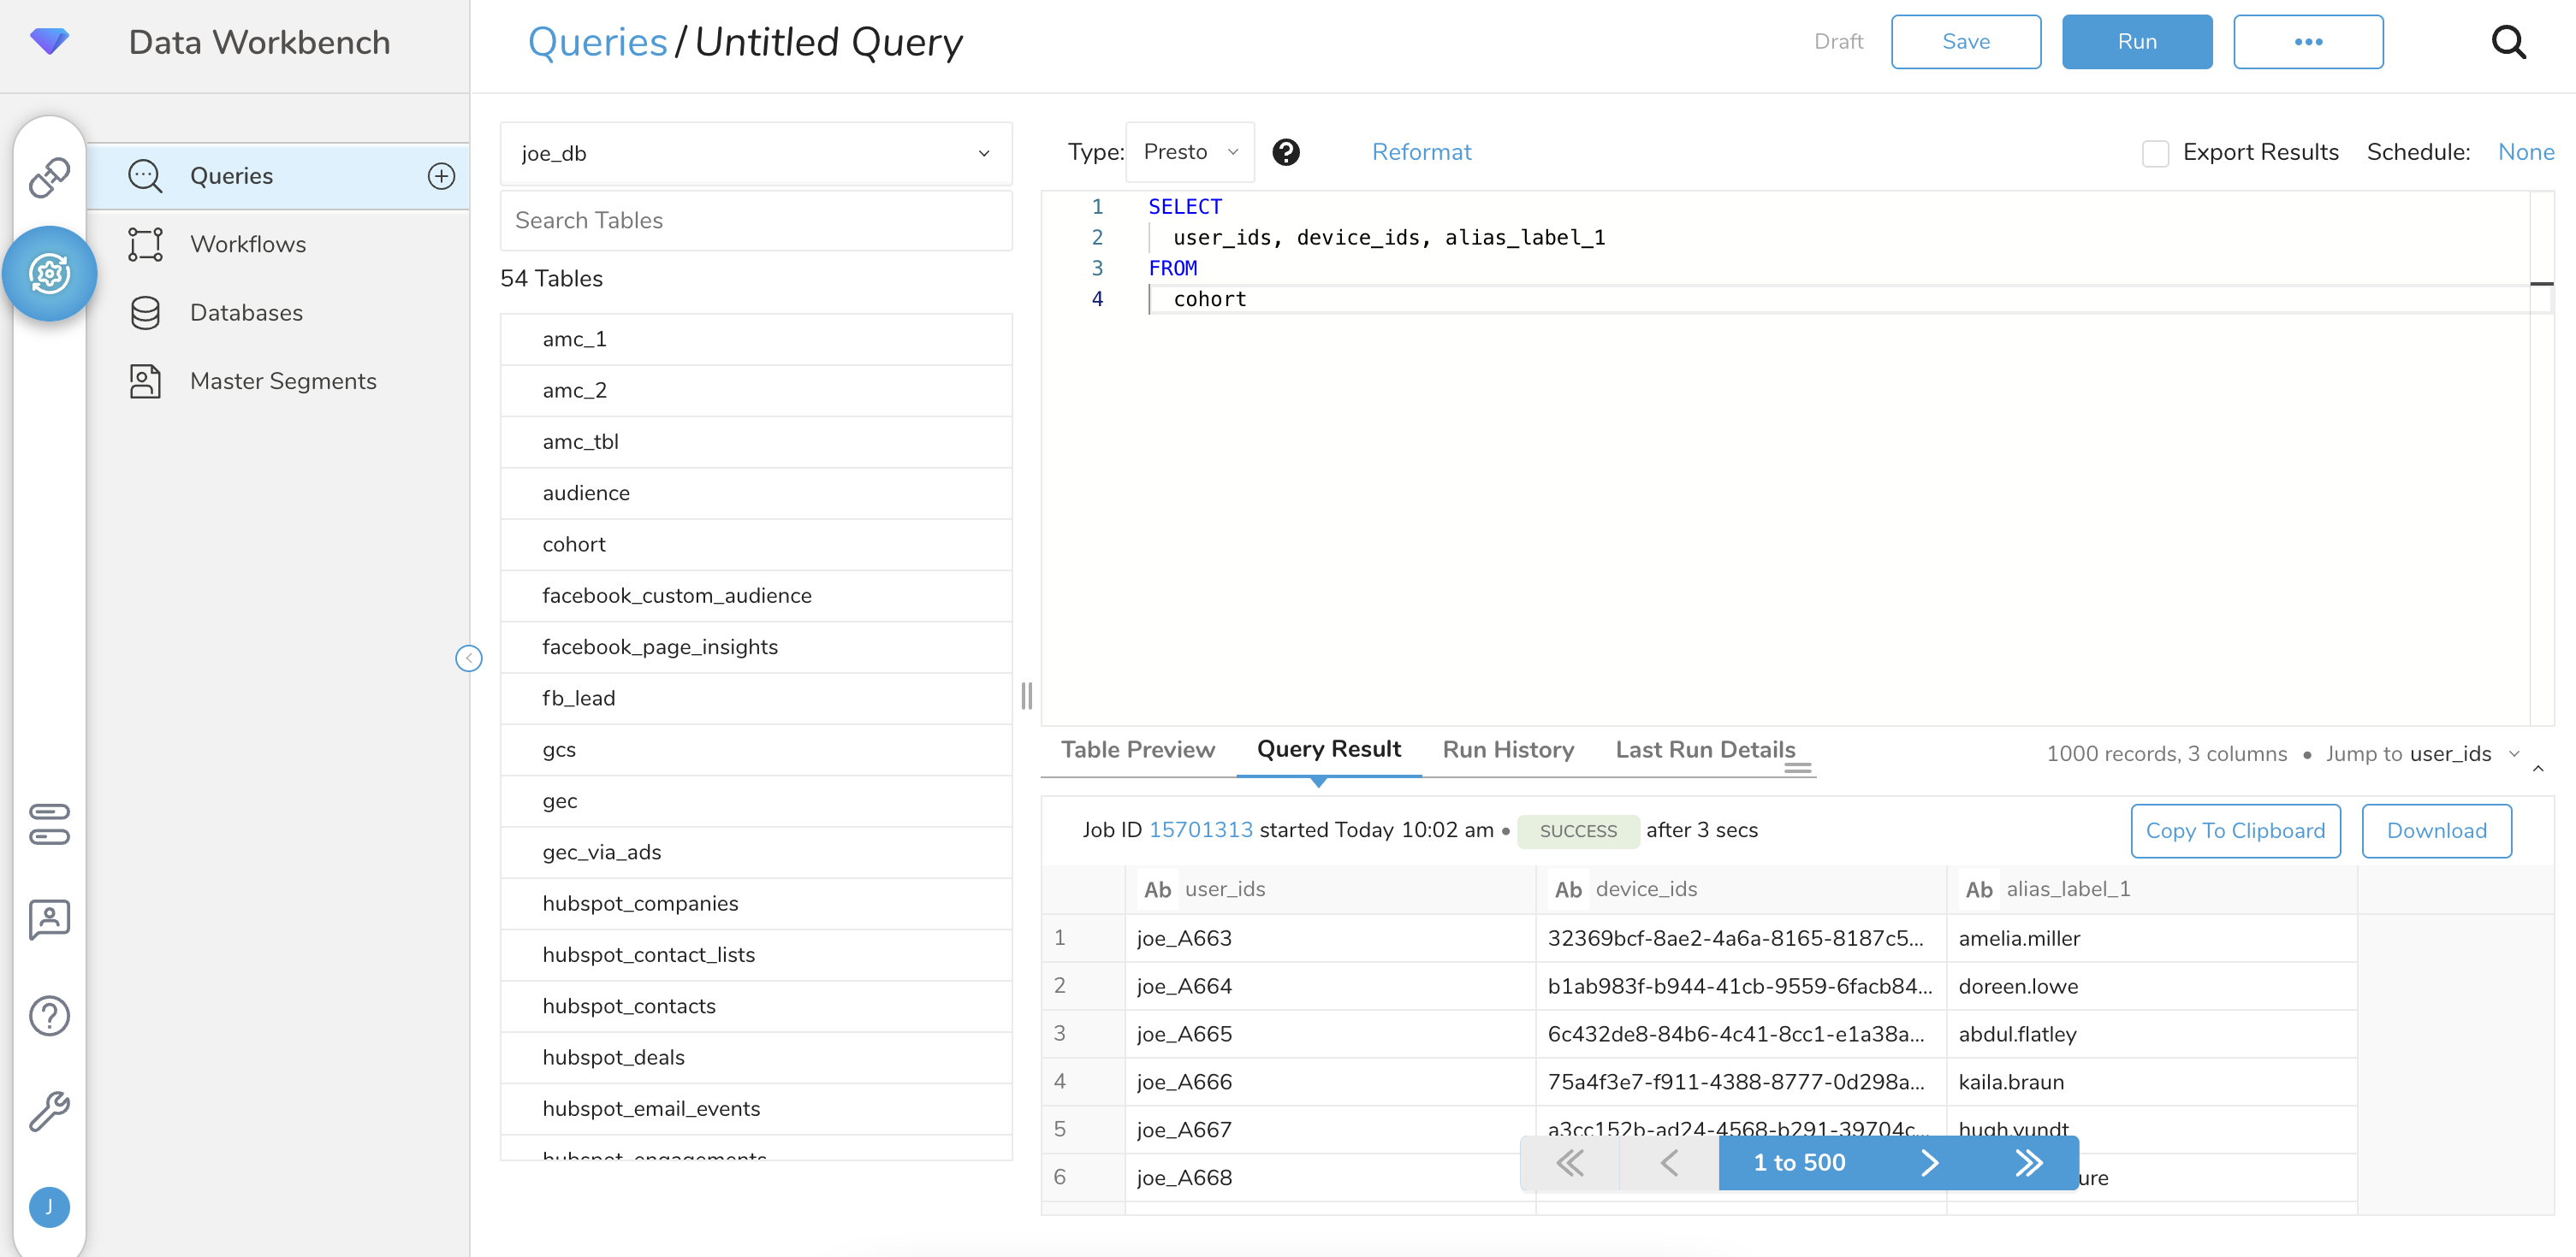Switch to the Run History tab
Image resolution: width=2576 pixels, height=1257 pixels.
(1508, 750)
